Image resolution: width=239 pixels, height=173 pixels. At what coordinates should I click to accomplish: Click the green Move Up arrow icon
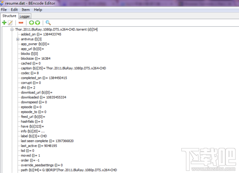point(32,23)
